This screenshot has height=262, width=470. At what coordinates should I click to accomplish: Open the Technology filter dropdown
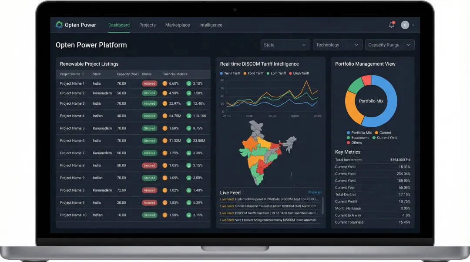coord(337,45)
